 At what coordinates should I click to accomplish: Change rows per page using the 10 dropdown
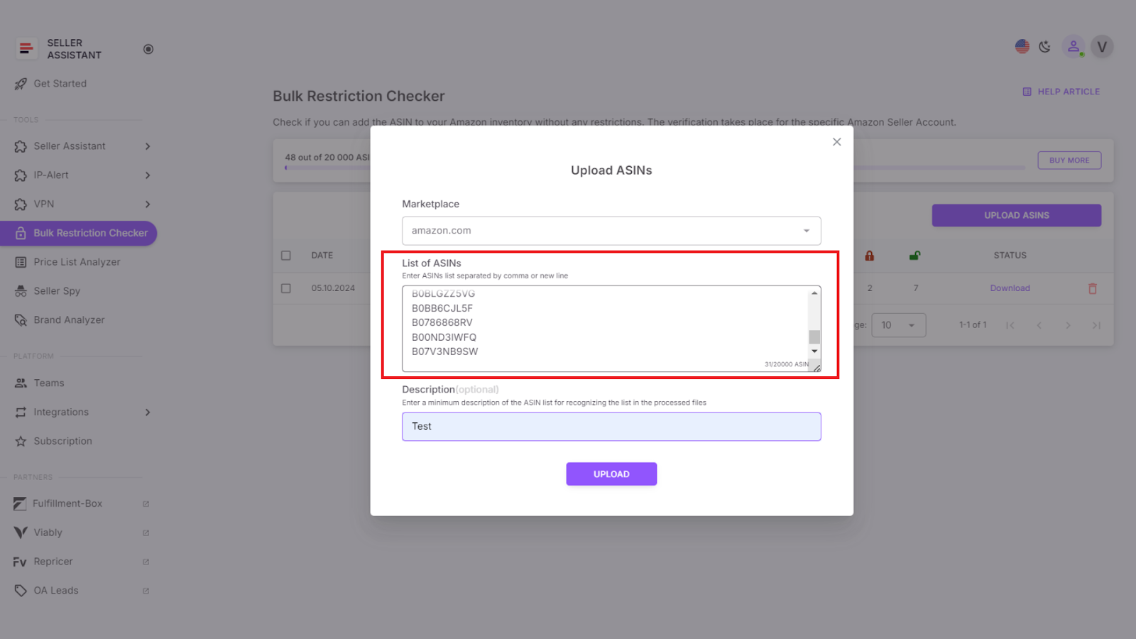(x=898, y=324)
